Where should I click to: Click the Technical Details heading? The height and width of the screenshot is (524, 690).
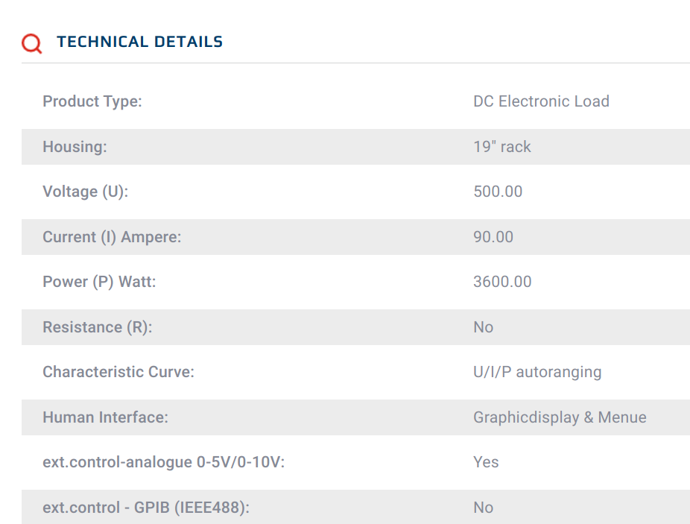(x=139, y=42)
